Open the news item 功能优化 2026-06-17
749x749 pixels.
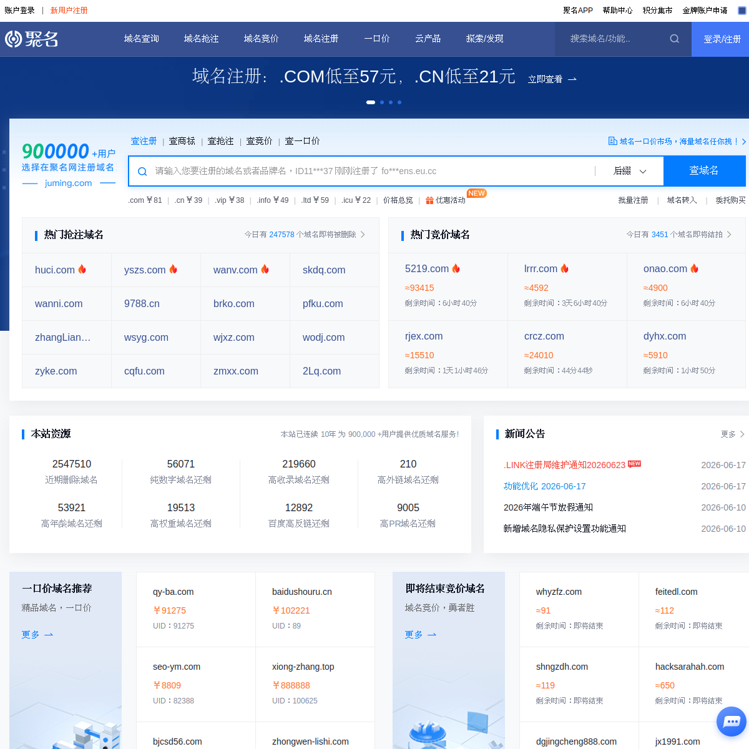click(x=545, y=486)
